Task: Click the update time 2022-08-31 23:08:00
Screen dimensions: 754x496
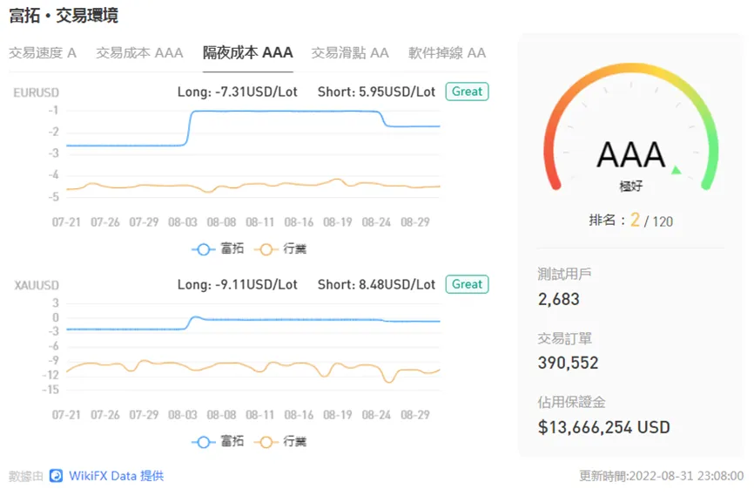Action: coord(686,476)
